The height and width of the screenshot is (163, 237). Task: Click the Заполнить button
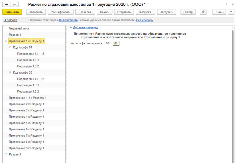[x=36, y=12]
